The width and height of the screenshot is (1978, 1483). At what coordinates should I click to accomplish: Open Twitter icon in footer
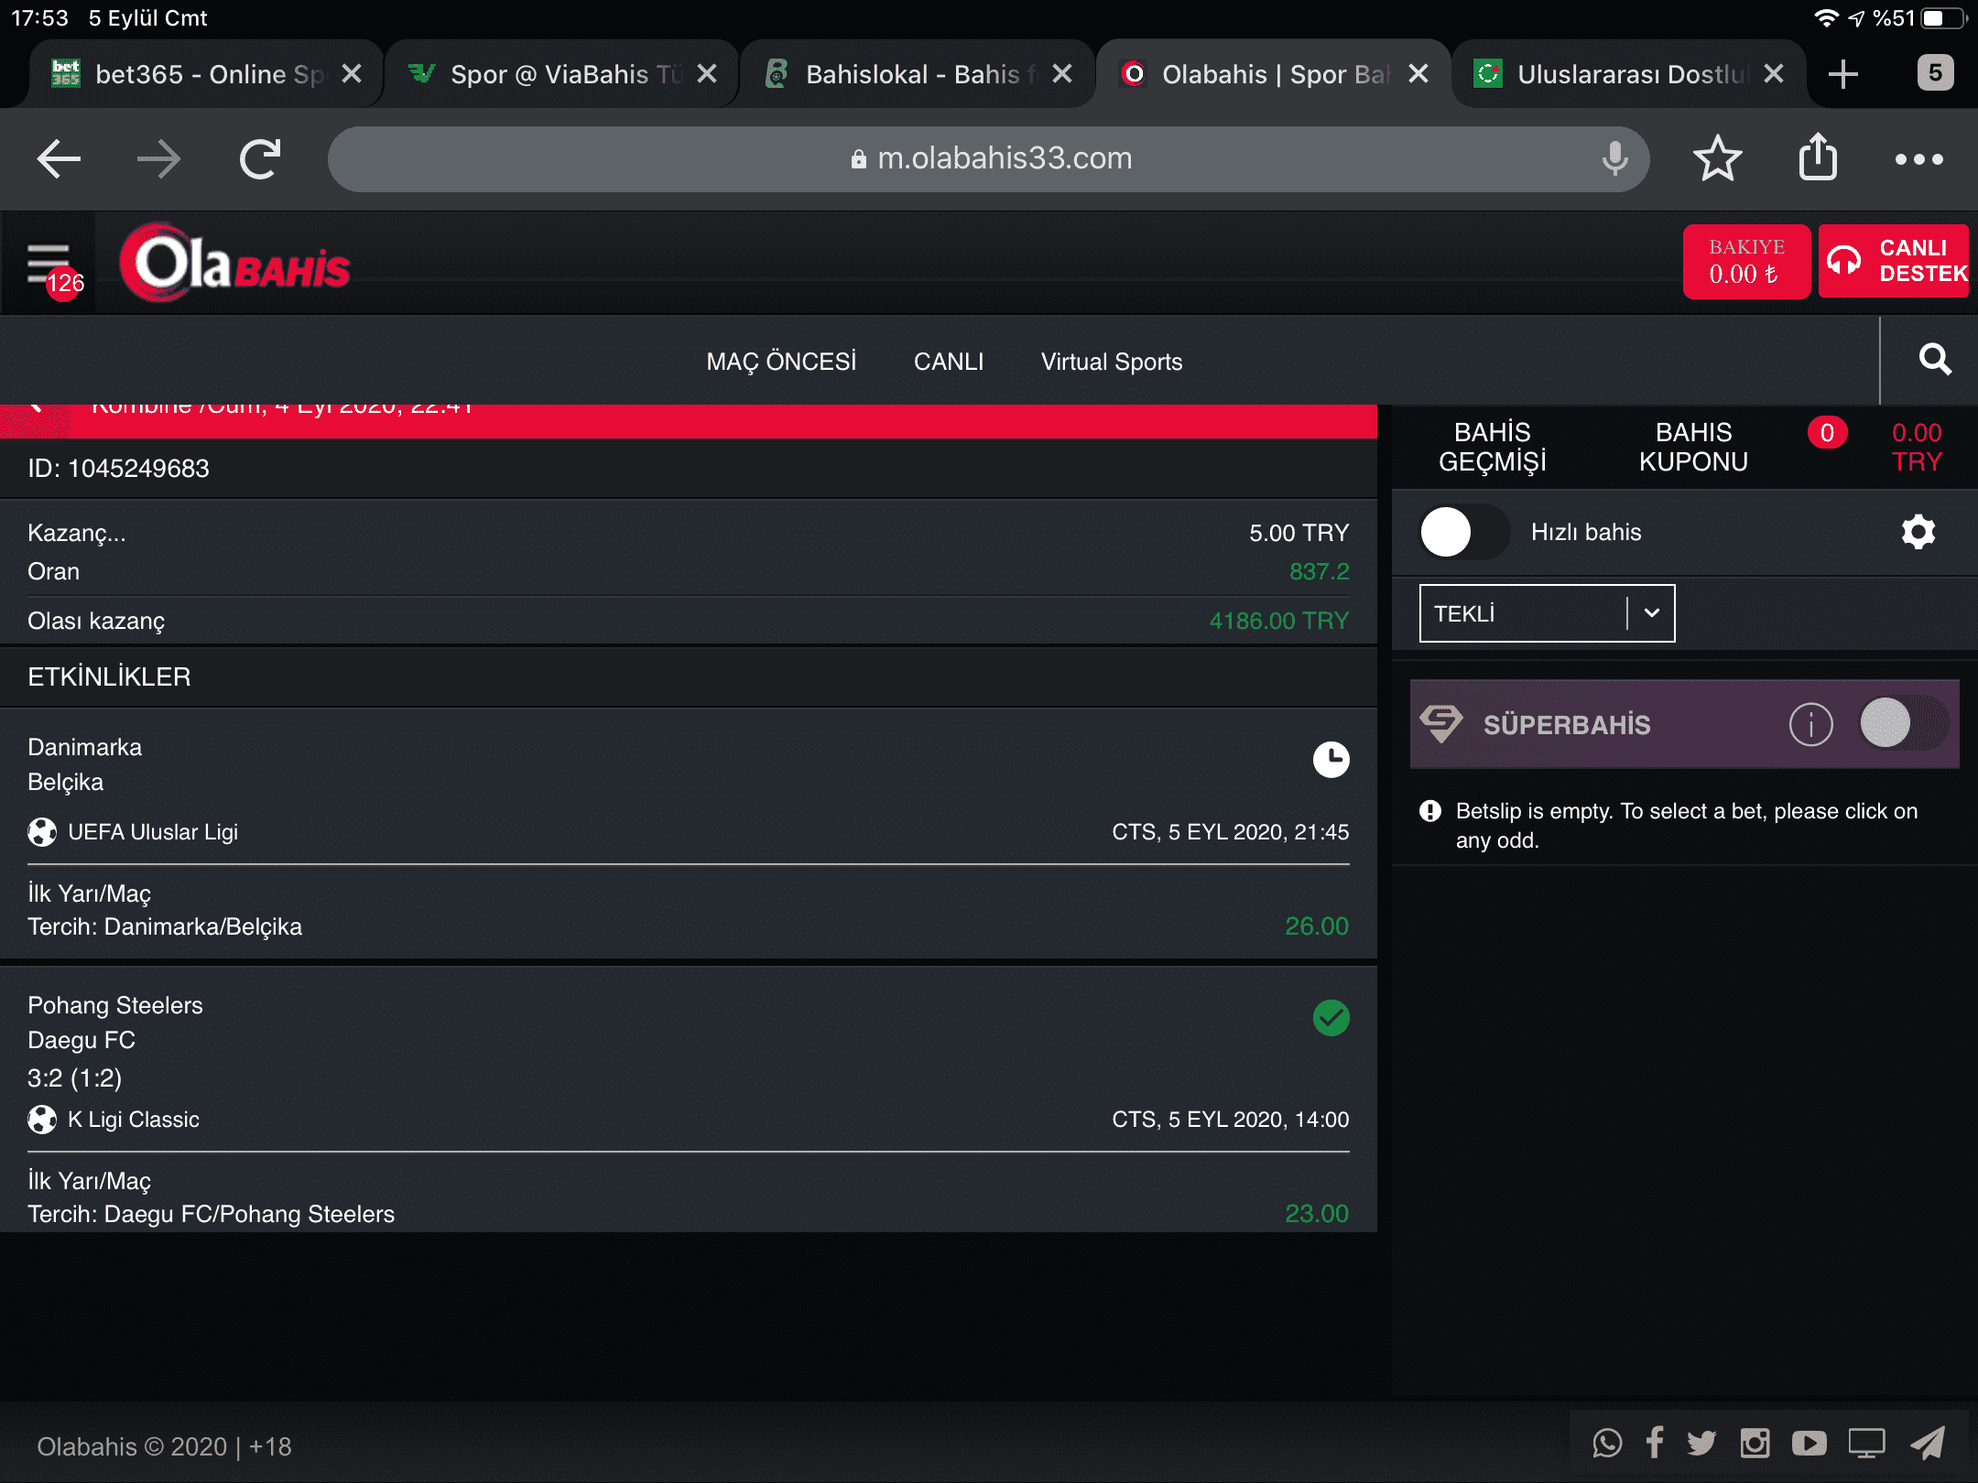point(1701,1444)
